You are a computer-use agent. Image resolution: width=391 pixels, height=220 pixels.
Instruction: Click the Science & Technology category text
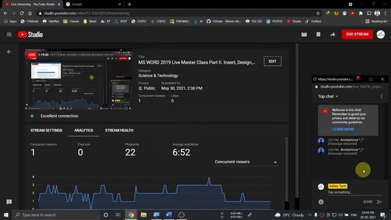(x=158, y=76)
